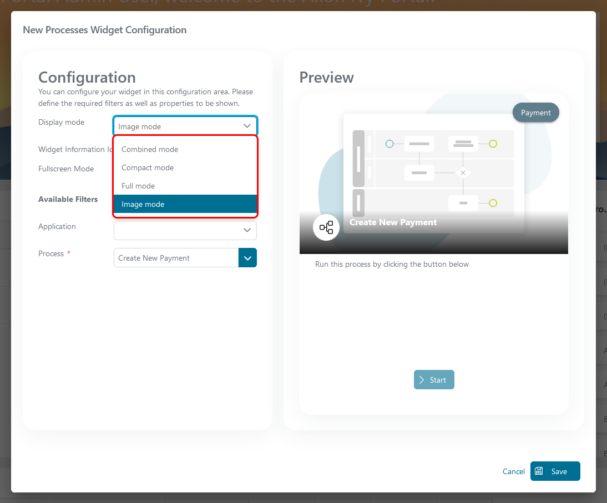Select the highlighted Image mode option
Image resolution: width=607 pixels, height=503 pixels.
[143, 204]
